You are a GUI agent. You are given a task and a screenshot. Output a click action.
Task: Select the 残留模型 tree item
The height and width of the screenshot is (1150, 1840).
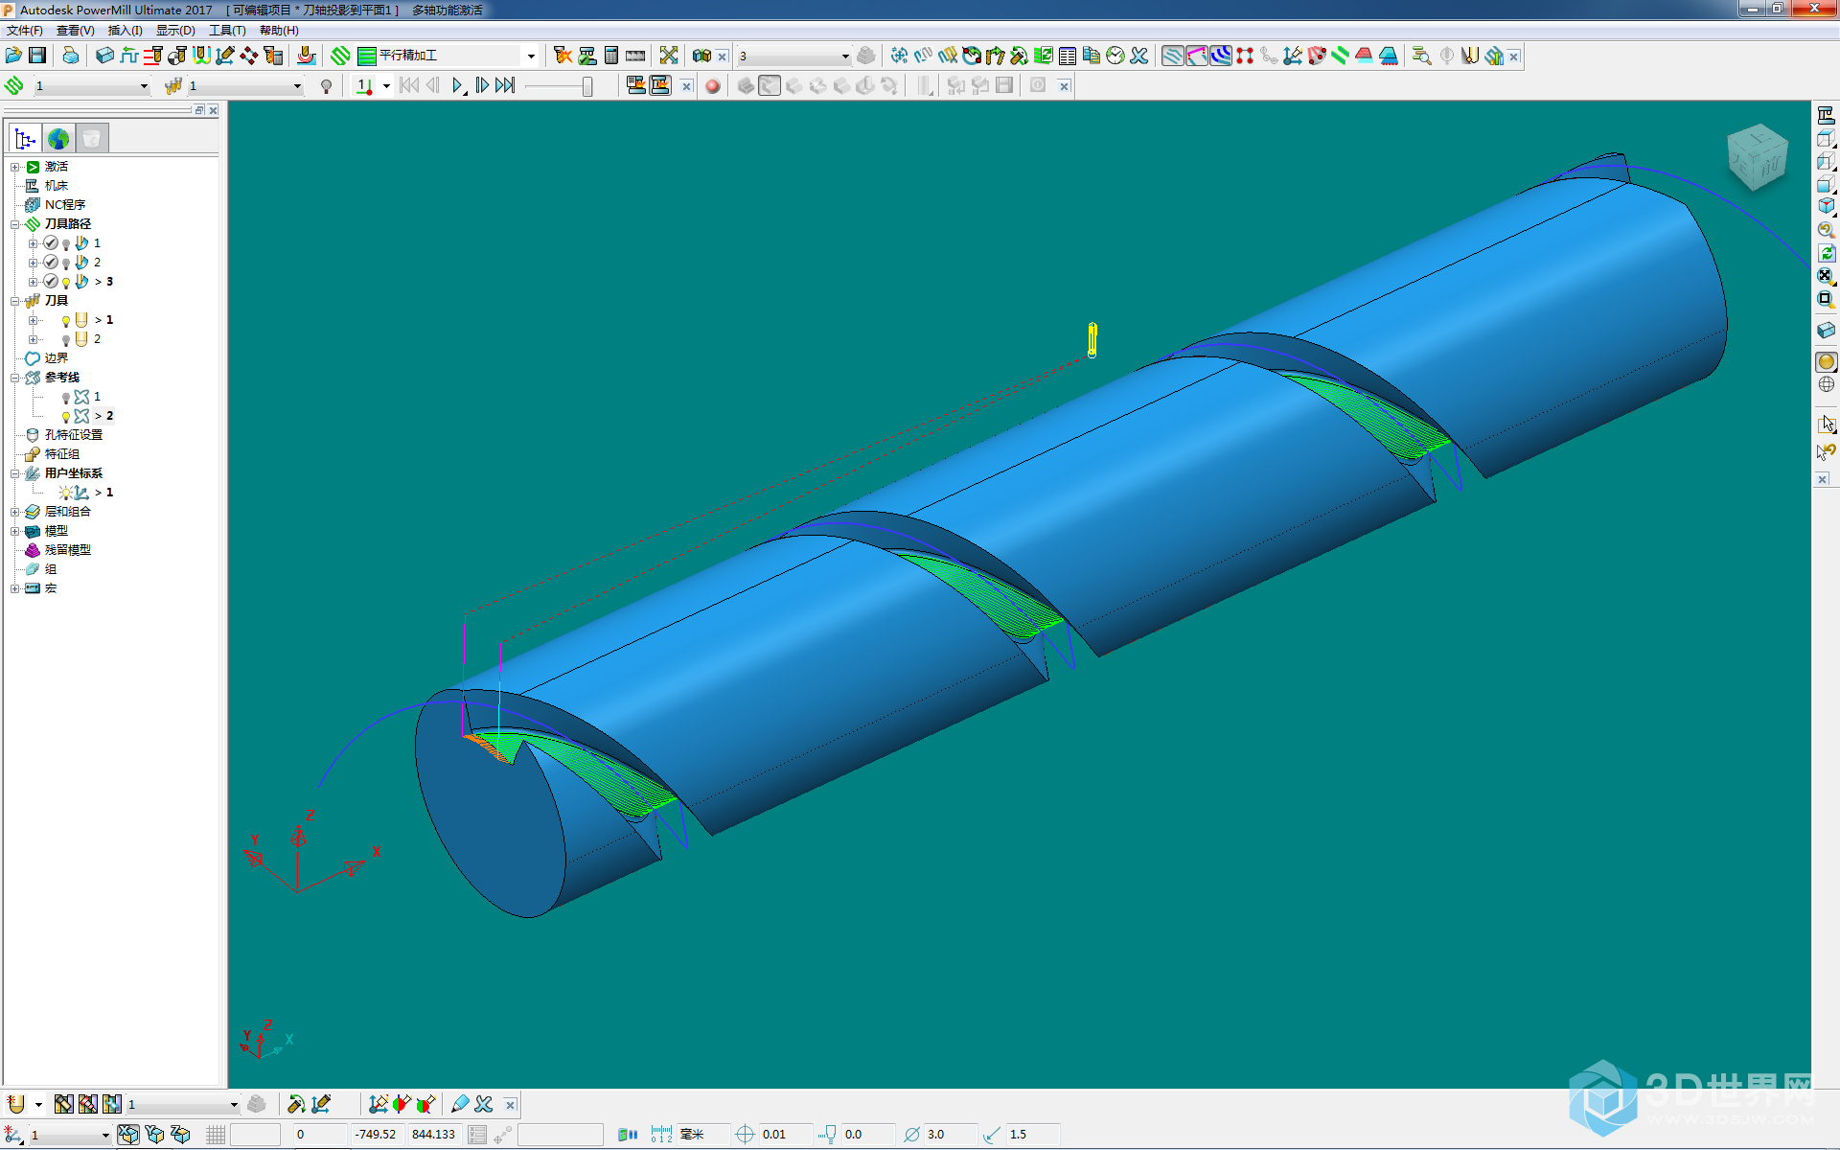[68, 550]
